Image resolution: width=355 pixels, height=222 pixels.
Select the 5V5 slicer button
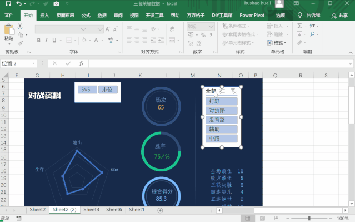pos(87,90)
